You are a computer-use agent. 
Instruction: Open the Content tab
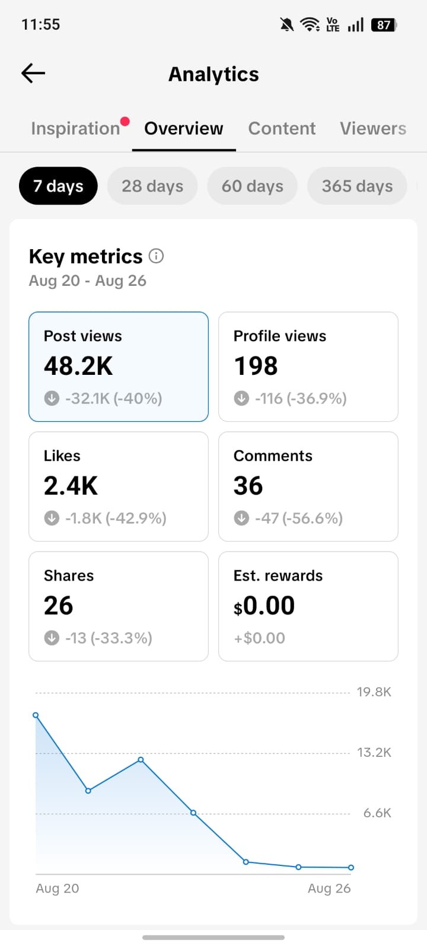pyautogui.click(x=282, y=128)
